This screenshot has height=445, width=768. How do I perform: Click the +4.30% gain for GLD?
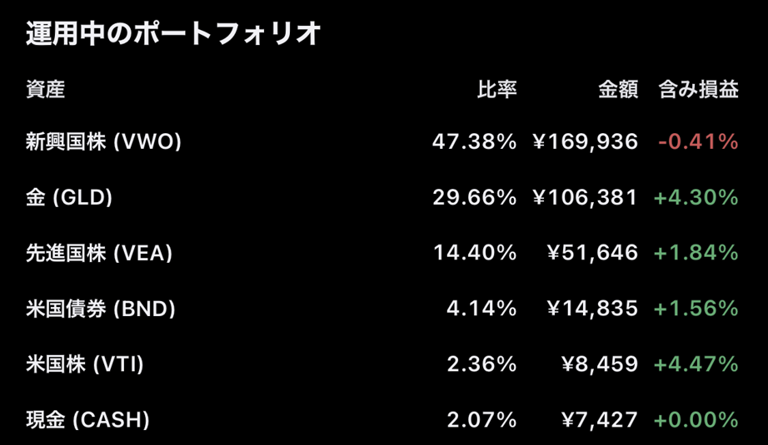coord(696,198)
